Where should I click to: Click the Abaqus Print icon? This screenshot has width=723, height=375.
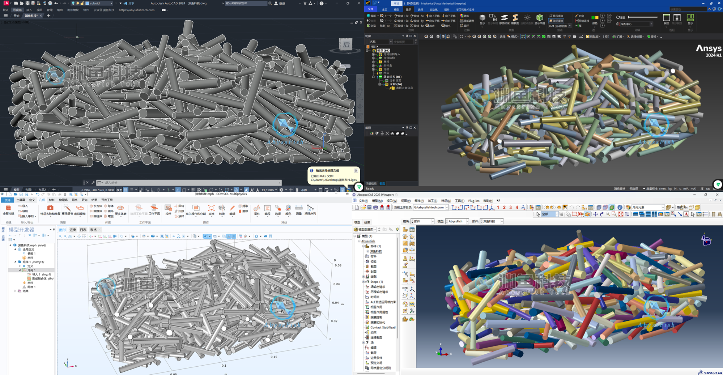coord(376,207)
